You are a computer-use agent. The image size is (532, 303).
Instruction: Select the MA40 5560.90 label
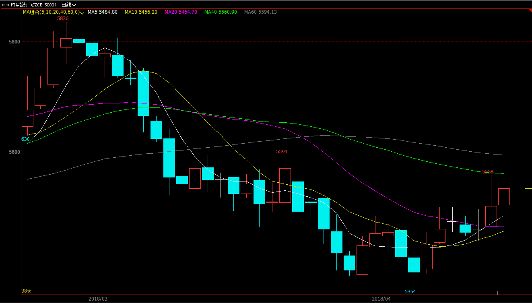221,12
